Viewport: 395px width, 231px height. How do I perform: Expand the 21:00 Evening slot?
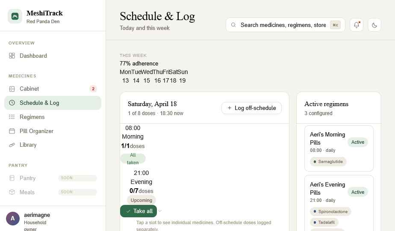pos(141,187)
